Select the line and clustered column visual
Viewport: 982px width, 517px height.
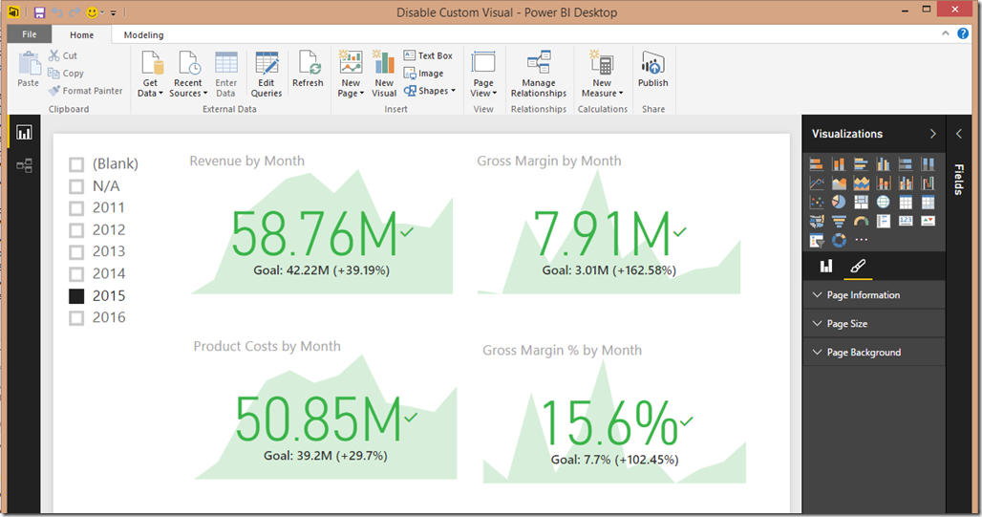[906, 183]
